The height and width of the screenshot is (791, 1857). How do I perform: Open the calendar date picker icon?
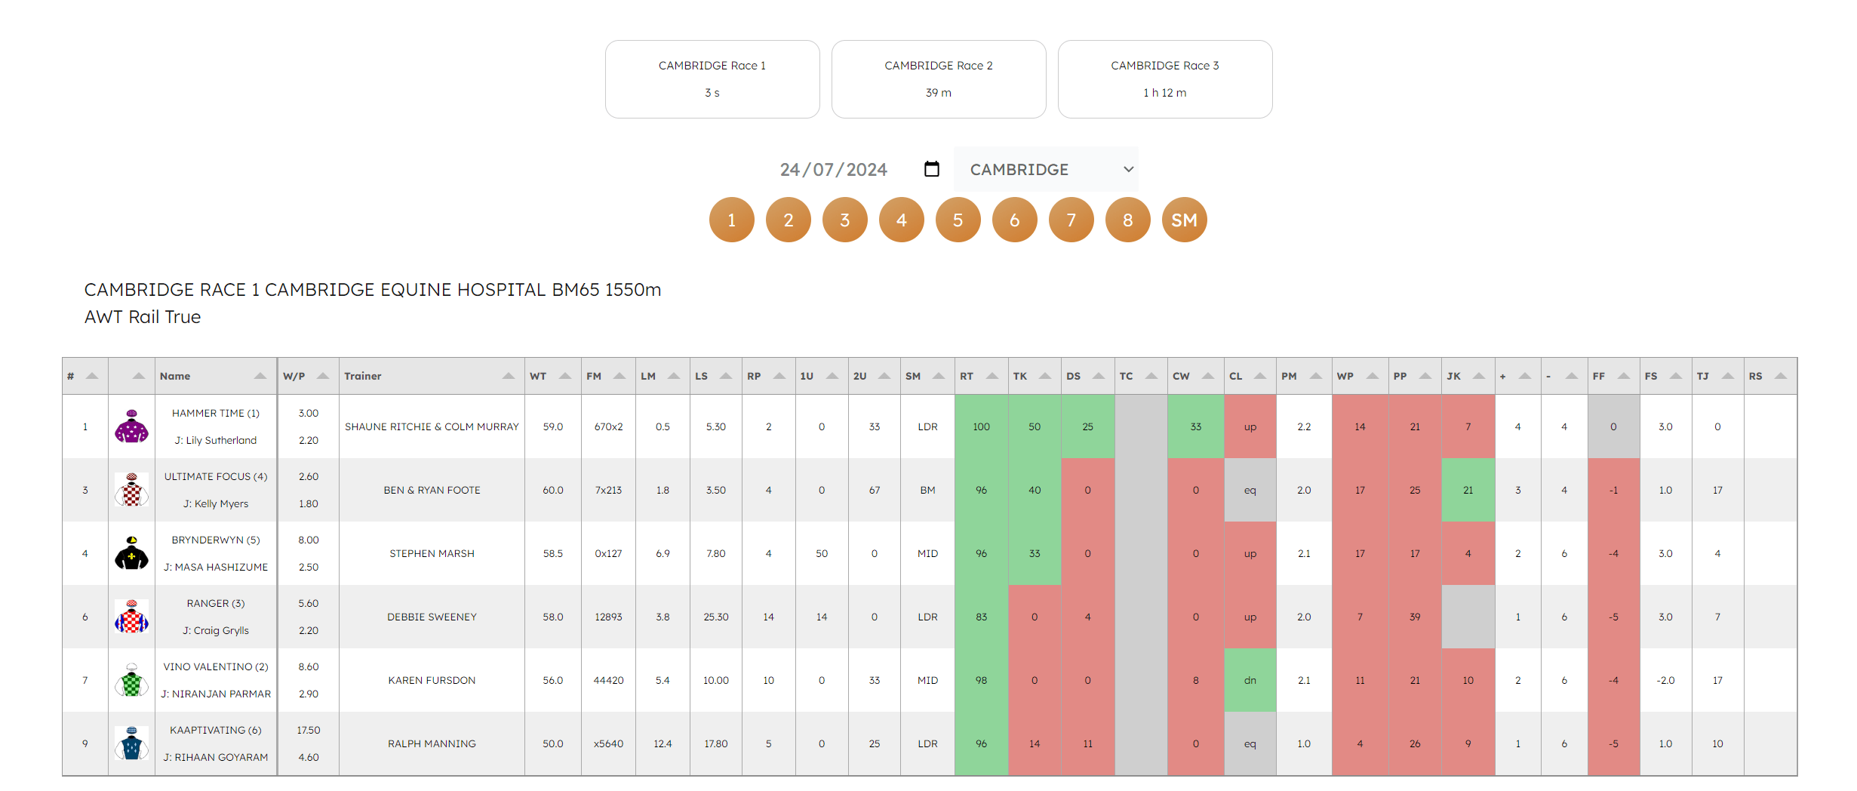tap(931, 169)
